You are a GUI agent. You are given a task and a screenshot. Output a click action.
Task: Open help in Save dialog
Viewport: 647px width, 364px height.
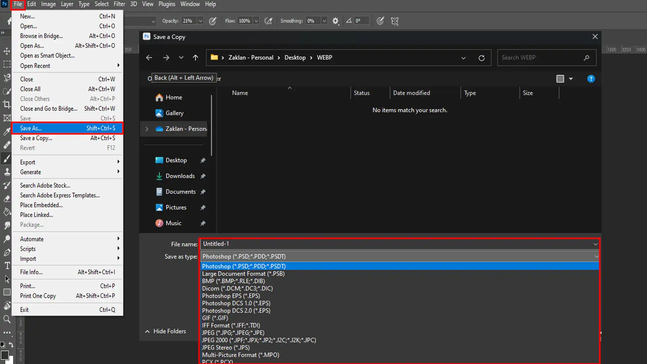pos(591,79)
